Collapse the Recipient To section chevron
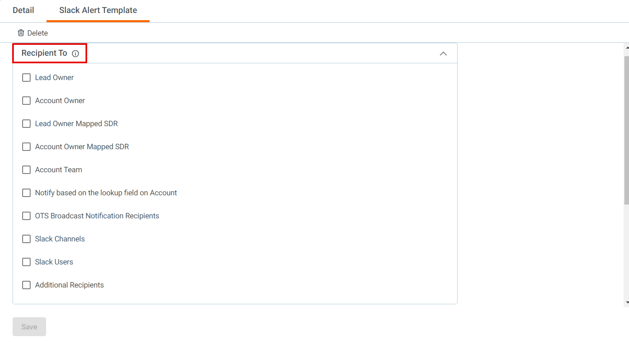 click(443, 54)
